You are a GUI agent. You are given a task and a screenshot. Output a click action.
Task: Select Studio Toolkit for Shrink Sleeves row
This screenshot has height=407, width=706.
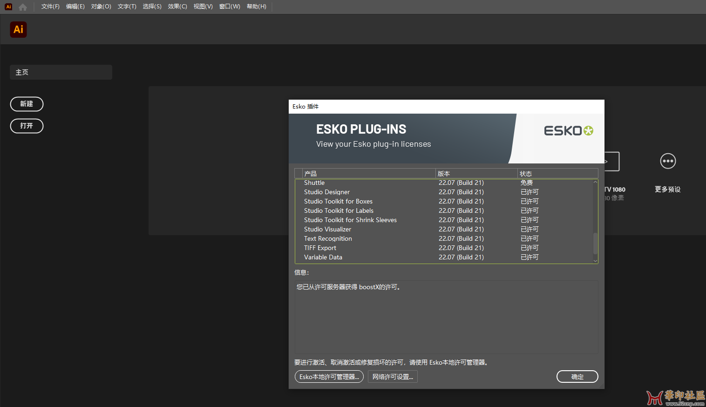[x=444, y=220]
